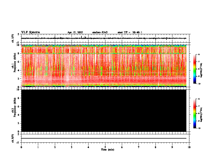The width and height of the screenshot is (213, 165).
Task: Select the "start UT = 20:40: 1" text
Action: tap(130, 32)
